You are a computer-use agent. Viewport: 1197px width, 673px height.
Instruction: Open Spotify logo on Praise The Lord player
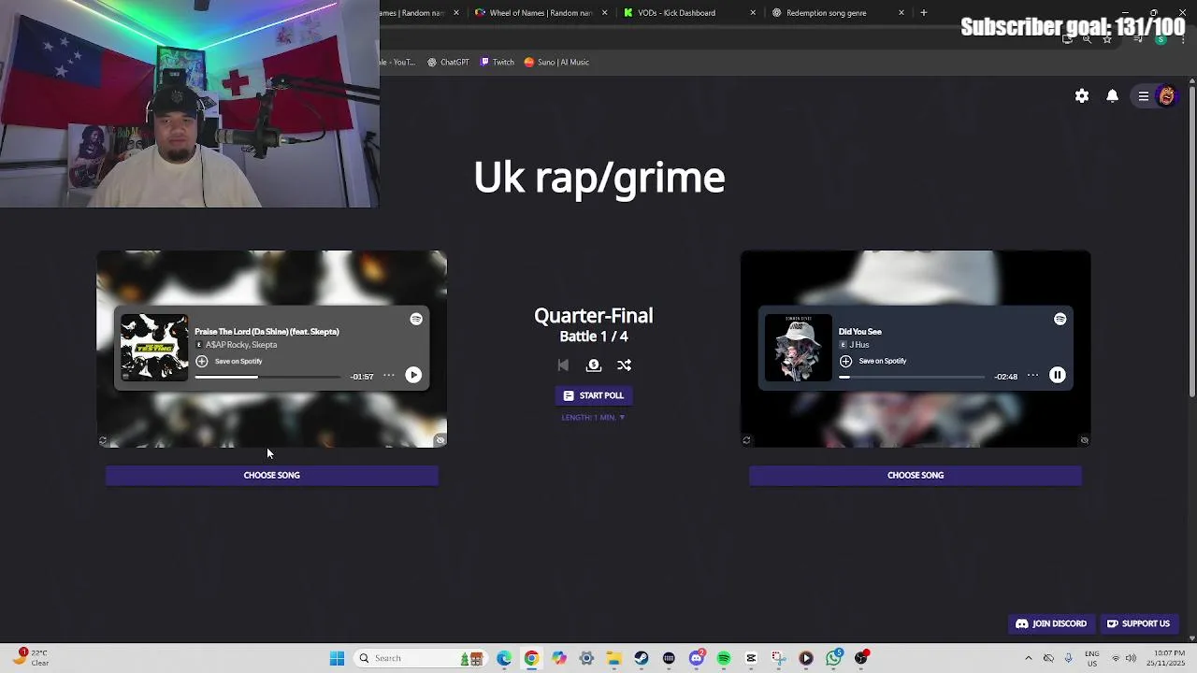[416, 320]
